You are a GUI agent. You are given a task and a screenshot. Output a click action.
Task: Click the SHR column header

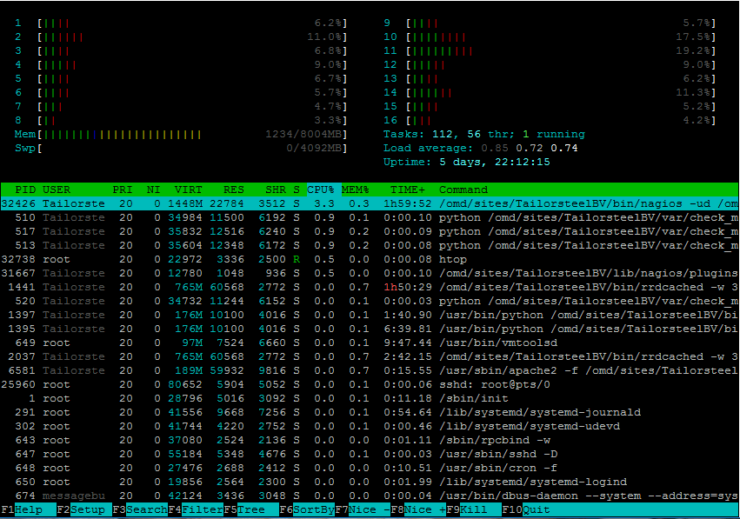(x=276, y=190)
